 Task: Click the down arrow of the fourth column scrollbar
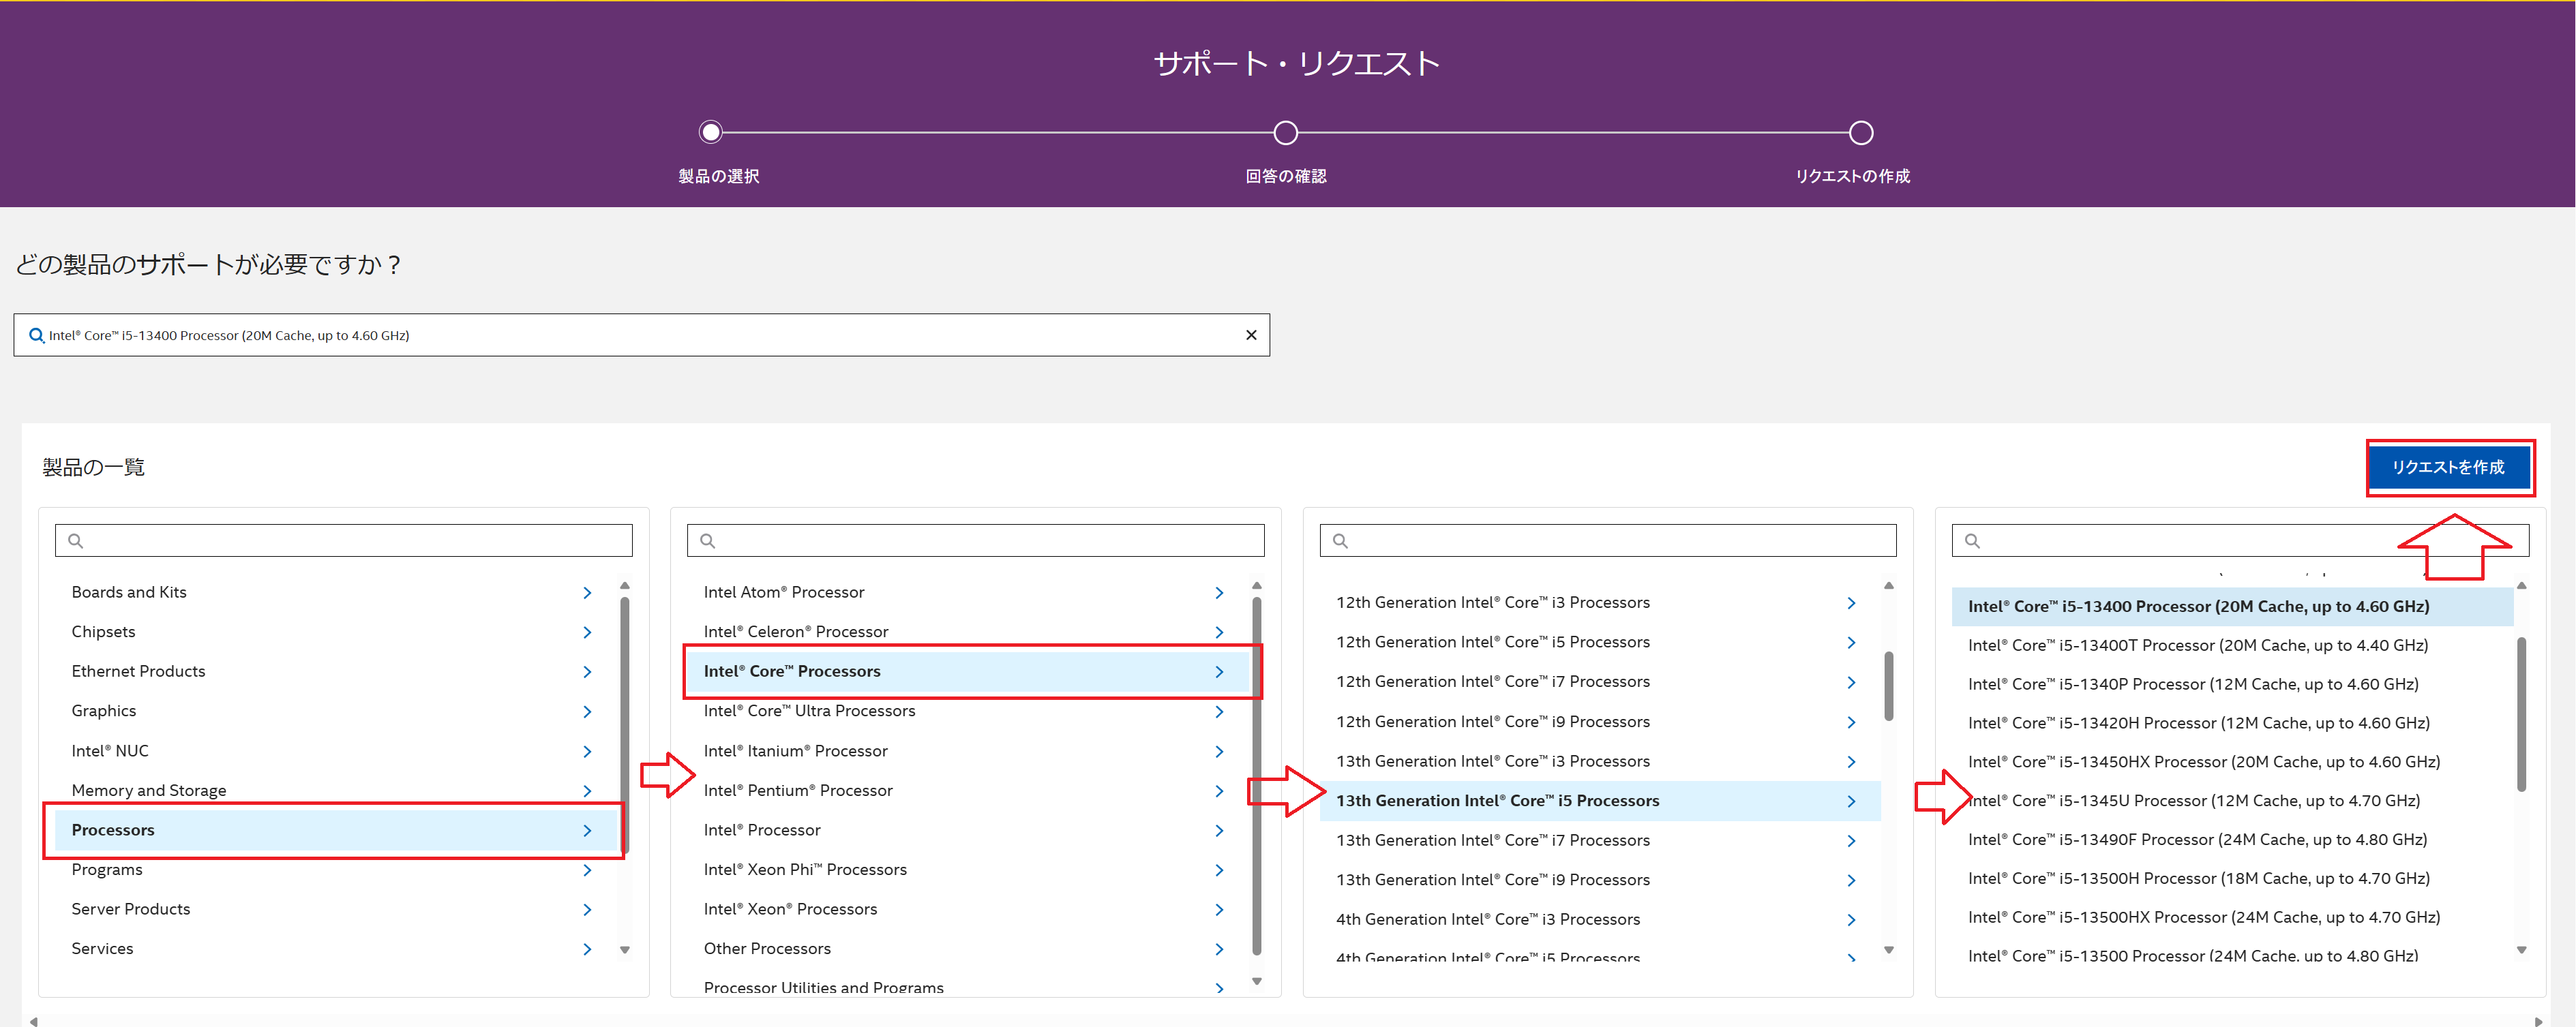point(2521,950)
